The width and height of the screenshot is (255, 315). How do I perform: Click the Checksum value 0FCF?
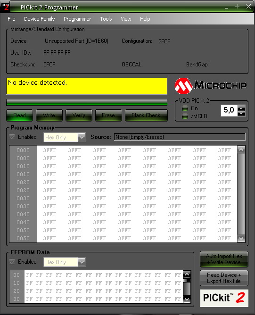point(49,65)
